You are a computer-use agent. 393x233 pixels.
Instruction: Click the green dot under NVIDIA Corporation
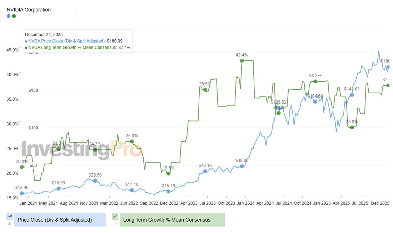(14, 16)
